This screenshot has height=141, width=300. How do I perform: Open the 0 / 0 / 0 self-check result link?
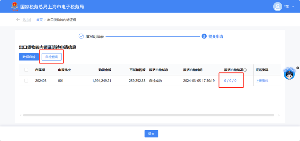[x=230, y=81]
